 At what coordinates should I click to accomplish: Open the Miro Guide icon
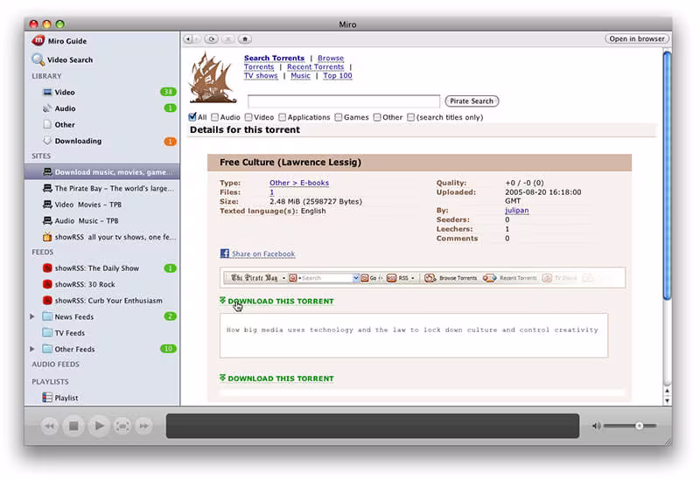click(x=38, y=40)
